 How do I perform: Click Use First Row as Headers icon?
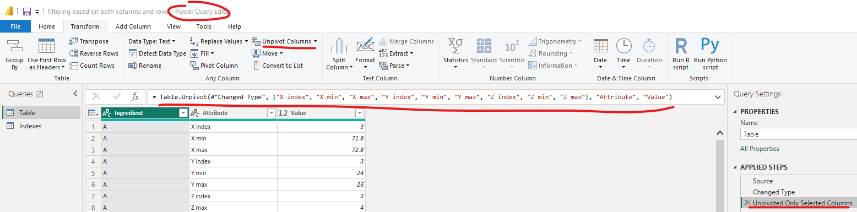(46, 46)
